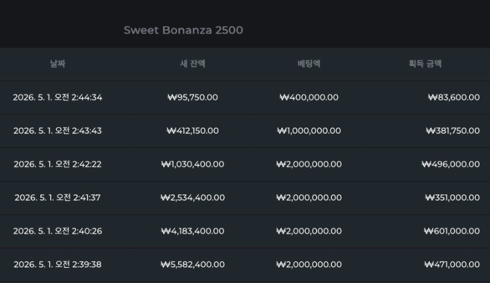Select the row dated 오전 2:39:38
The image size is (490, 283).
[x=58, y=265]
